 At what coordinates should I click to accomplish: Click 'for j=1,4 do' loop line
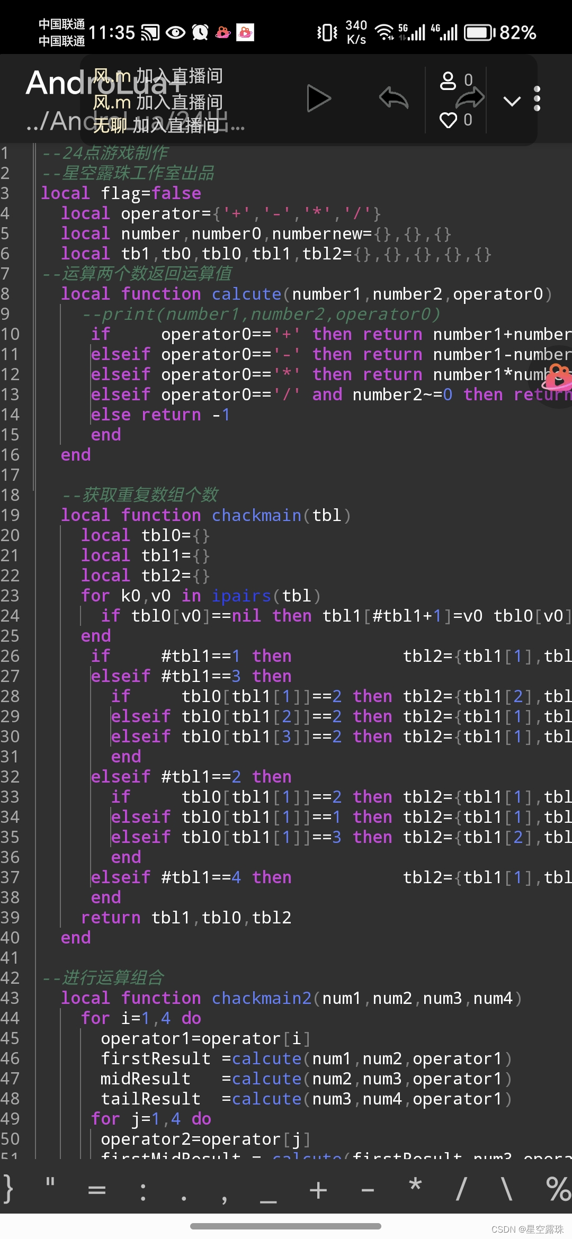point(151,1119)
